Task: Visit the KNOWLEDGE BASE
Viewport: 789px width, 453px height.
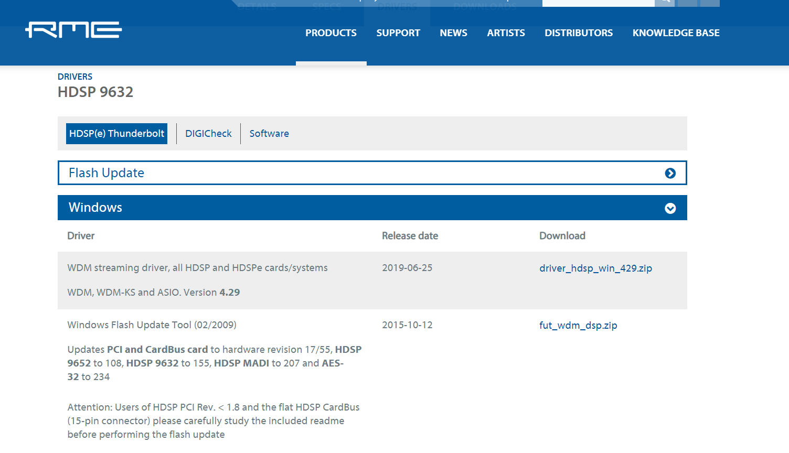Action: [x=676, y=33]
